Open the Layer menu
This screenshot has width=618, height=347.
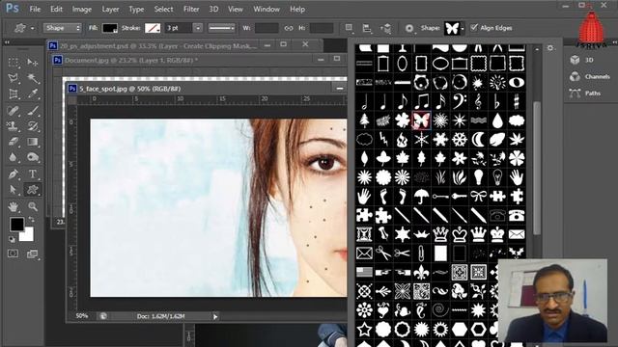click(110, 9)
